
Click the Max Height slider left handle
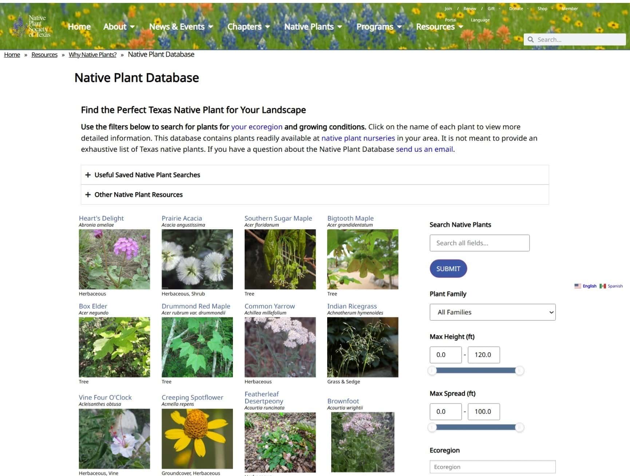432,370
